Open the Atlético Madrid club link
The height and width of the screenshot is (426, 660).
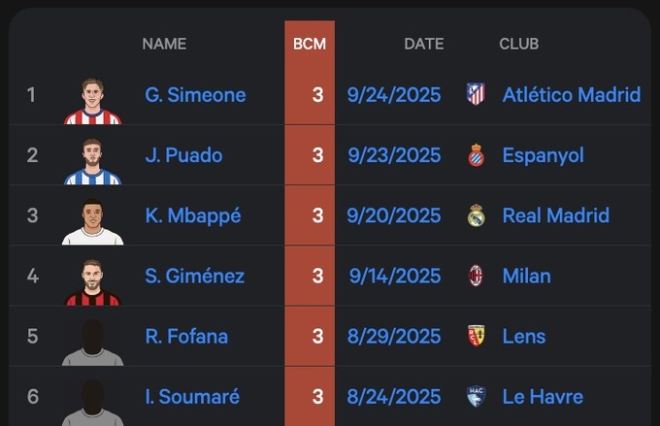571,94
